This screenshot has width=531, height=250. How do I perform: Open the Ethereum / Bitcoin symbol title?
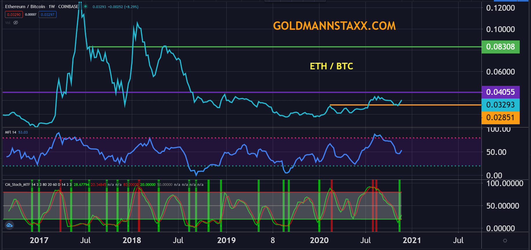tap(25, 6)
